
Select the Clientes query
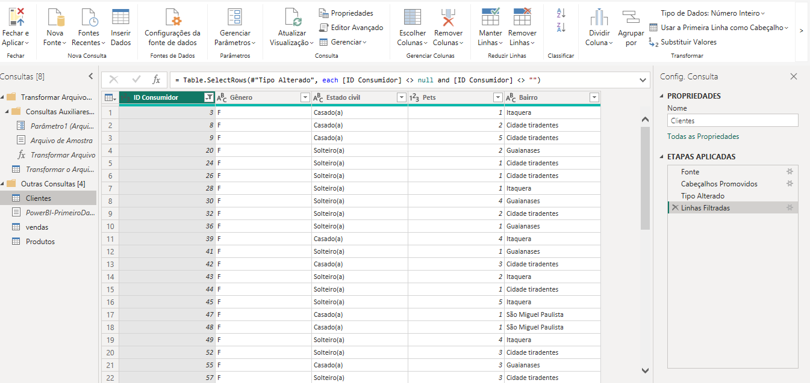[x=48, y=198]
